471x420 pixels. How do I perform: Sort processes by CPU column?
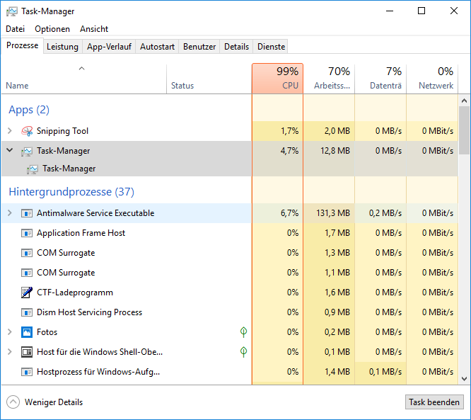pos(277,78)
